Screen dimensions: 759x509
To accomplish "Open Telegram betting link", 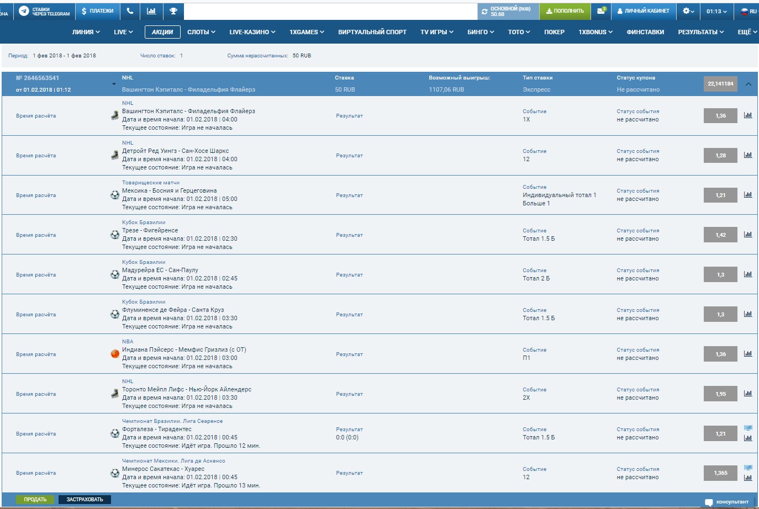I will (x=44, y=11).
